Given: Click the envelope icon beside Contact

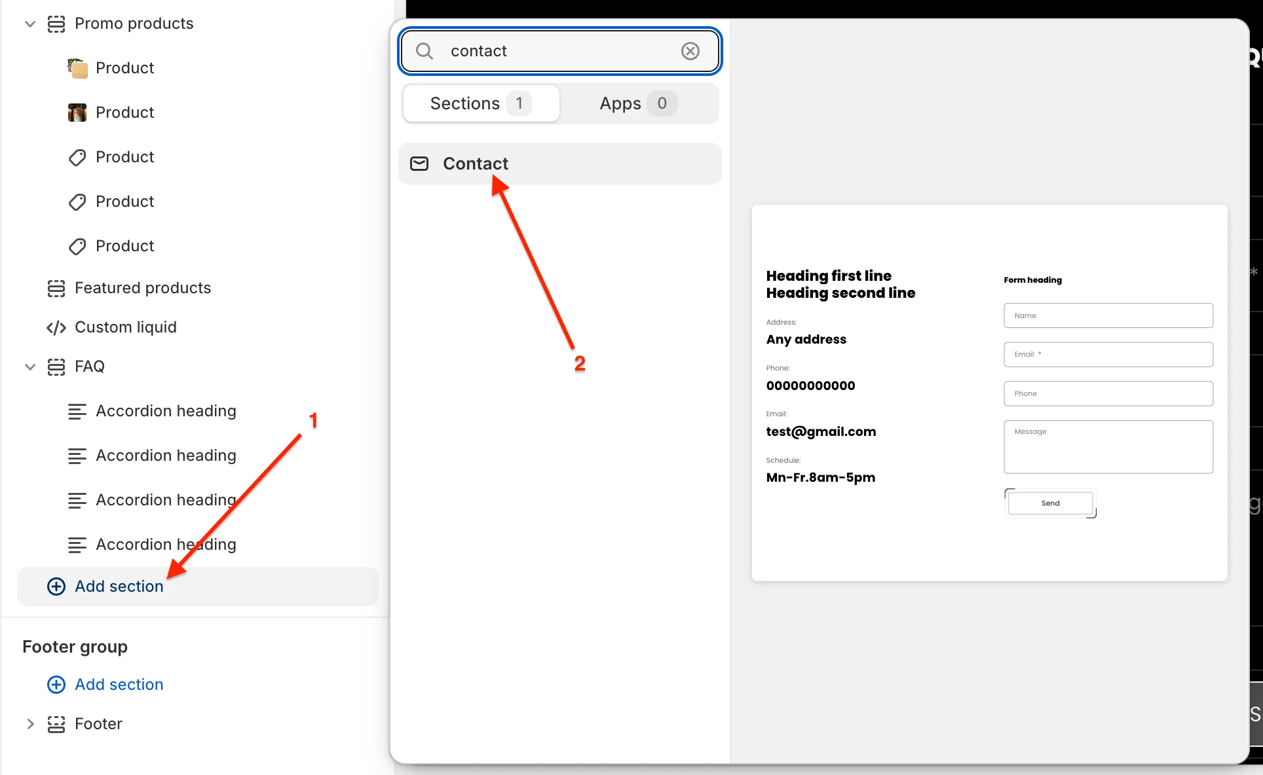Looking at the screenshot, I should coord(419,164).
